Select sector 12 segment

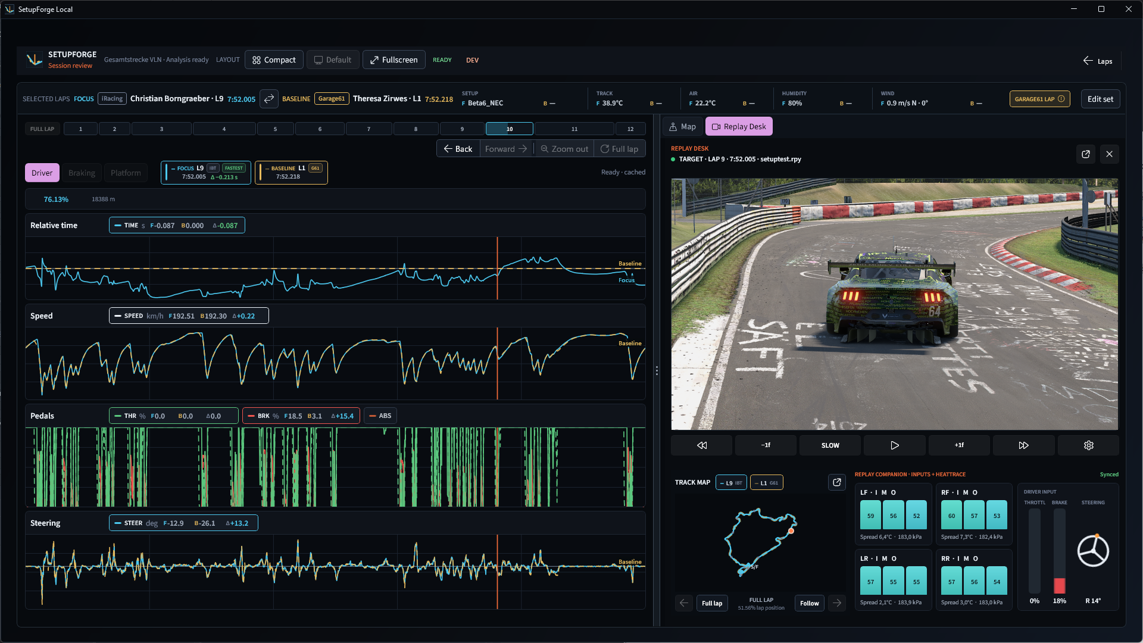click(x=630, y=129)
